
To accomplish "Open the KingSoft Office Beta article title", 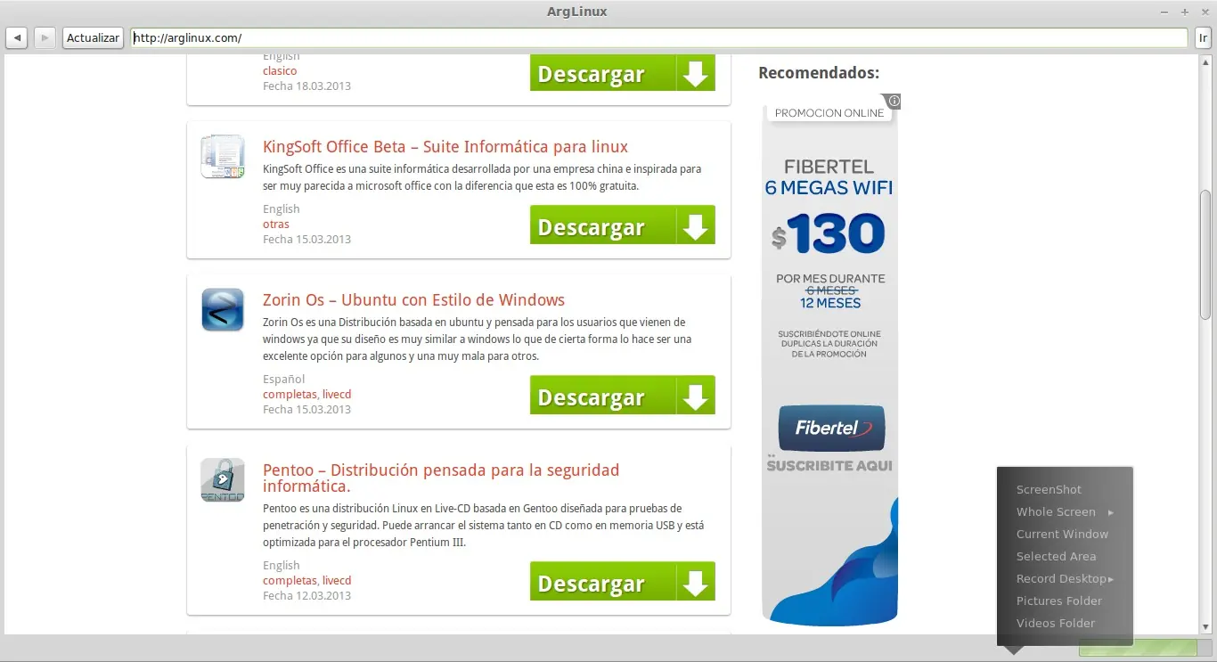I will pos(445,147).
